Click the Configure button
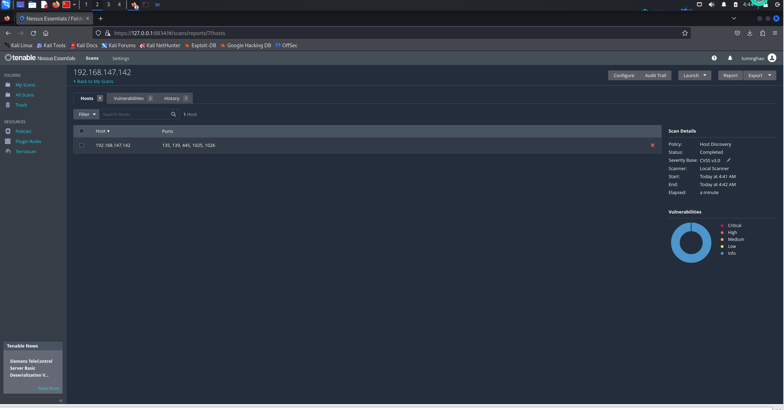The width and height of the screenshot is (784, 410). click(x=623, y=75)
